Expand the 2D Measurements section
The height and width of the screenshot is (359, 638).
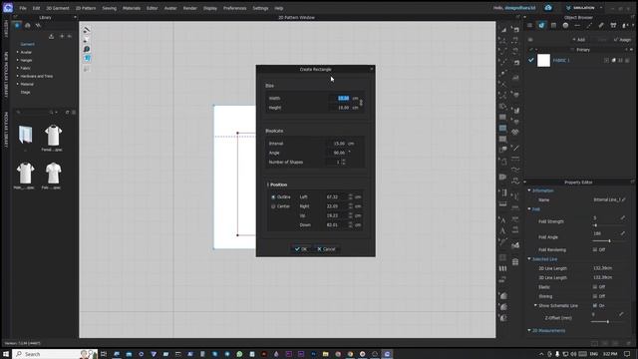529,330
